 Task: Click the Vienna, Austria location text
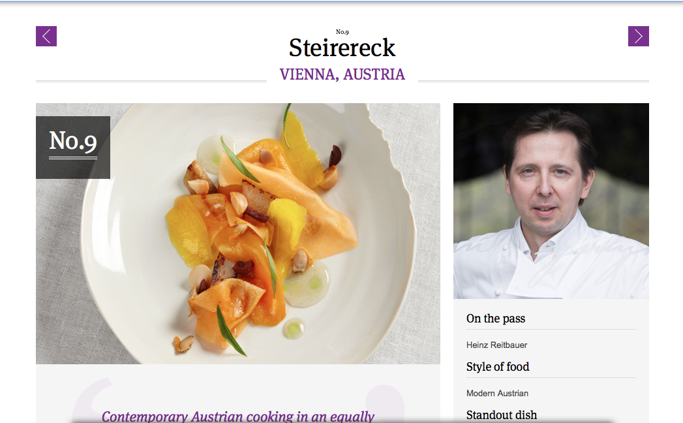(342, 74)
